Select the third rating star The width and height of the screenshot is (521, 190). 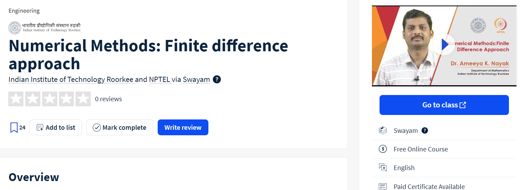pos(50,99)
